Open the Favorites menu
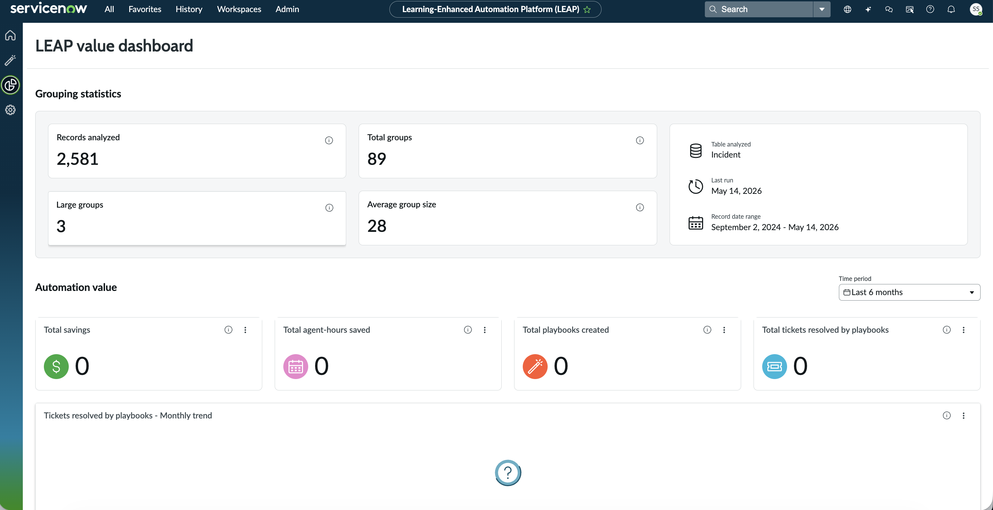The width and height of the screenshot is (993, 510). coord(145,9)
